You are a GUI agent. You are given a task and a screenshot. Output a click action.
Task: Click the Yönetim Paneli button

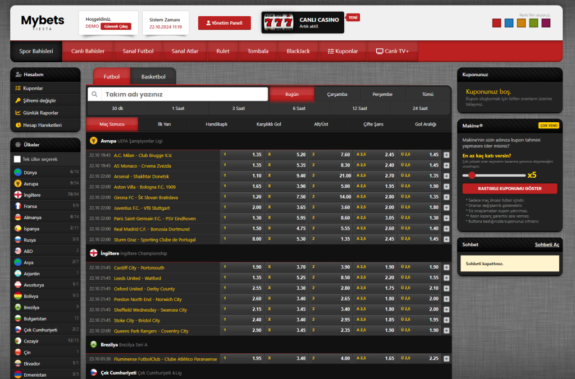click(x=224, y=23)
